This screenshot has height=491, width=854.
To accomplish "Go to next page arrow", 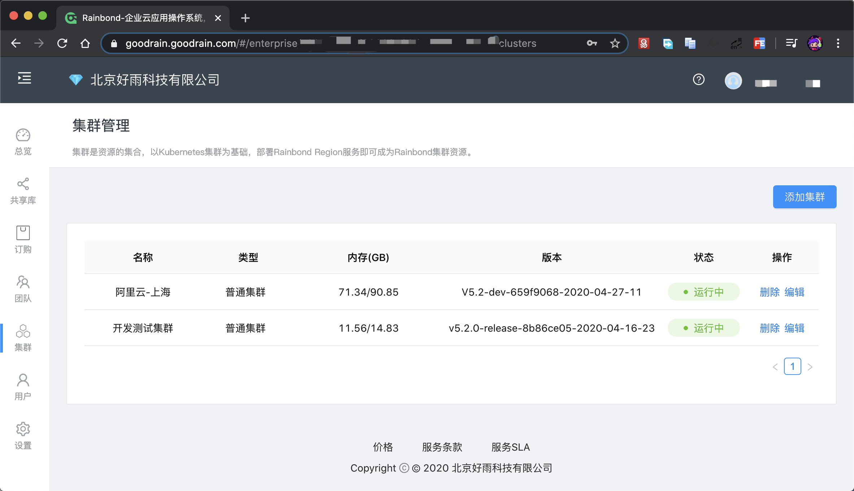I will coord(810,367).
